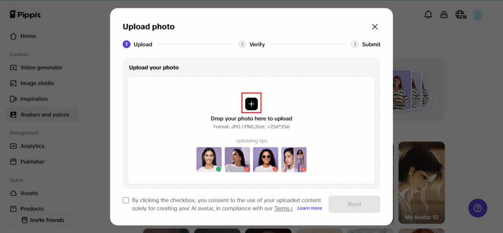The height and width of the screenshot is (233, 503).
Task: Open the language globe EN selector
Action: 461,15
